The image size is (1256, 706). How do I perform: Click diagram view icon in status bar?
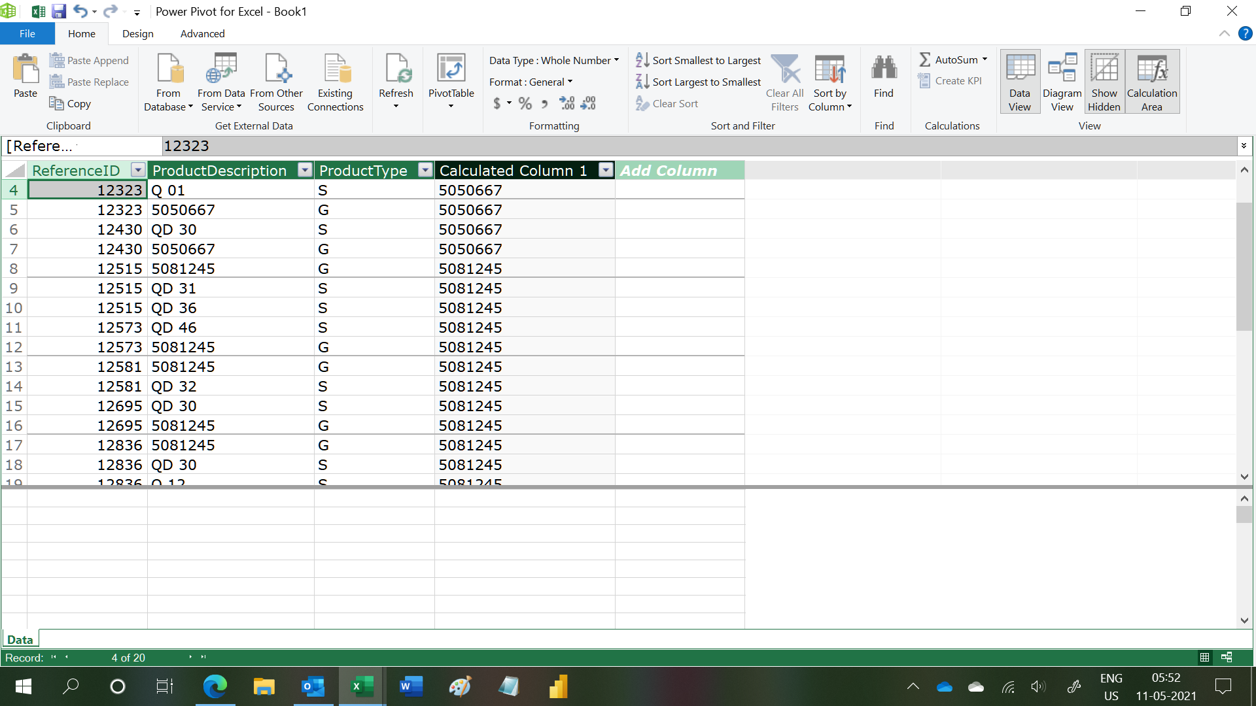pyautogui.click(x=1227, y=657)
